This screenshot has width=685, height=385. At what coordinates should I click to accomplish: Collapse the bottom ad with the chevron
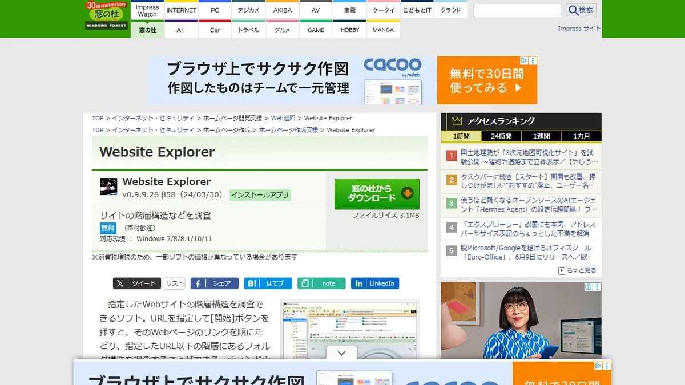point(341,353)
